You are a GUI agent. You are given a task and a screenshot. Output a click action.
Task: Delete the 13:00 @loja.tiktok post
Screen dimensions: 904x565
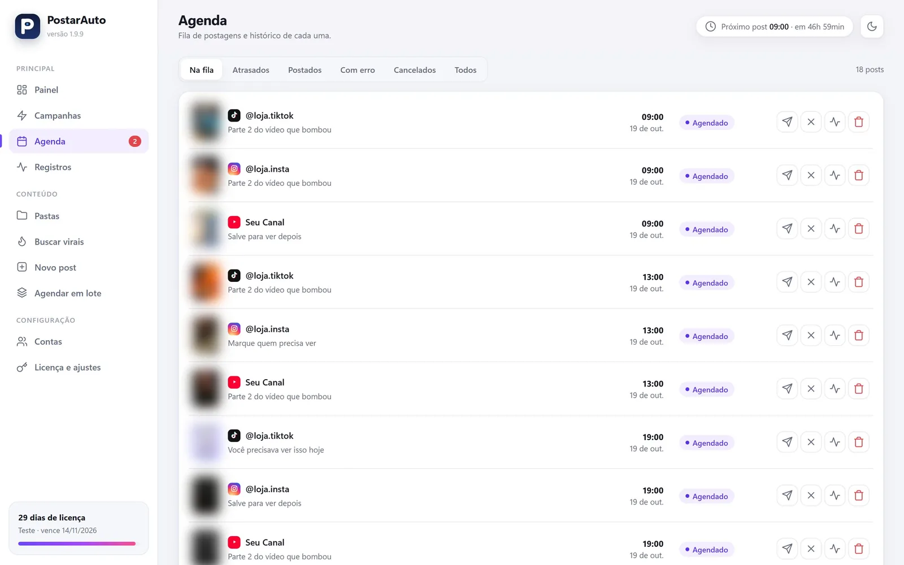pyautogui.click(x=859, y=282)
